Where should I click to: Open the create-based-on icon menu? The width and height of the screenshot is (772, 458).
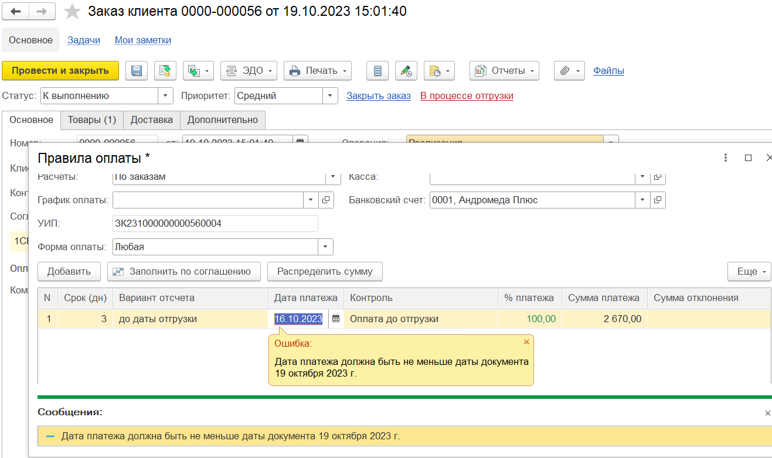pos(198,71)
